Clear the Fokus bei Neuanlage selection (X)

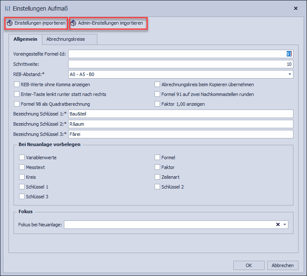point(278,225)
